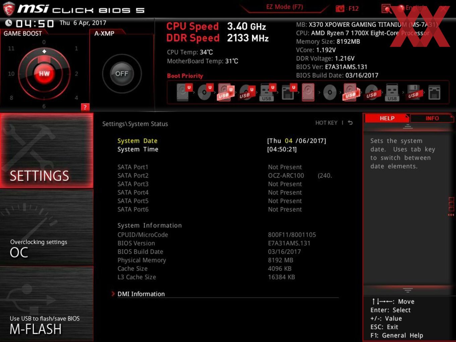
Task: Open the M-FLASH BIOS flash tile
Action: (47, 304)
